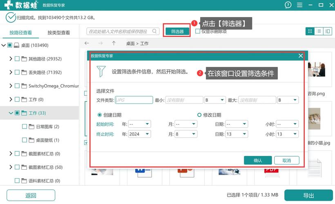Click the file type JPG input field
Viewport: 335px width, 204px height.
(x=134, y=100)
